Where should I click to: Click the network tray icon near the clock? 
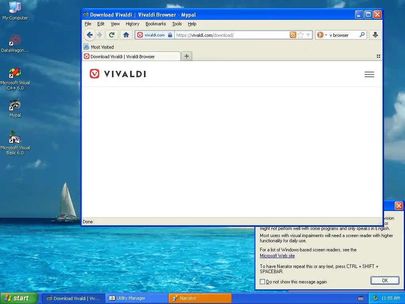[x=375, y=298]
